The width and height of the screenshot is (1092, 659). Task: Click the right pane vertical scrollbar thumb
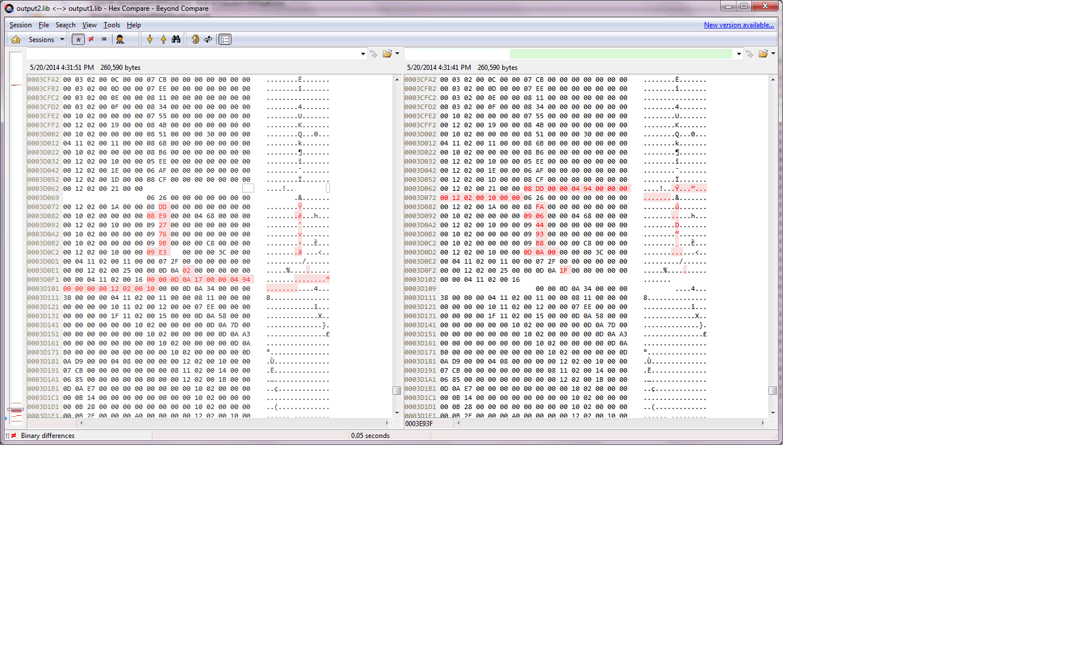[773, 391]
